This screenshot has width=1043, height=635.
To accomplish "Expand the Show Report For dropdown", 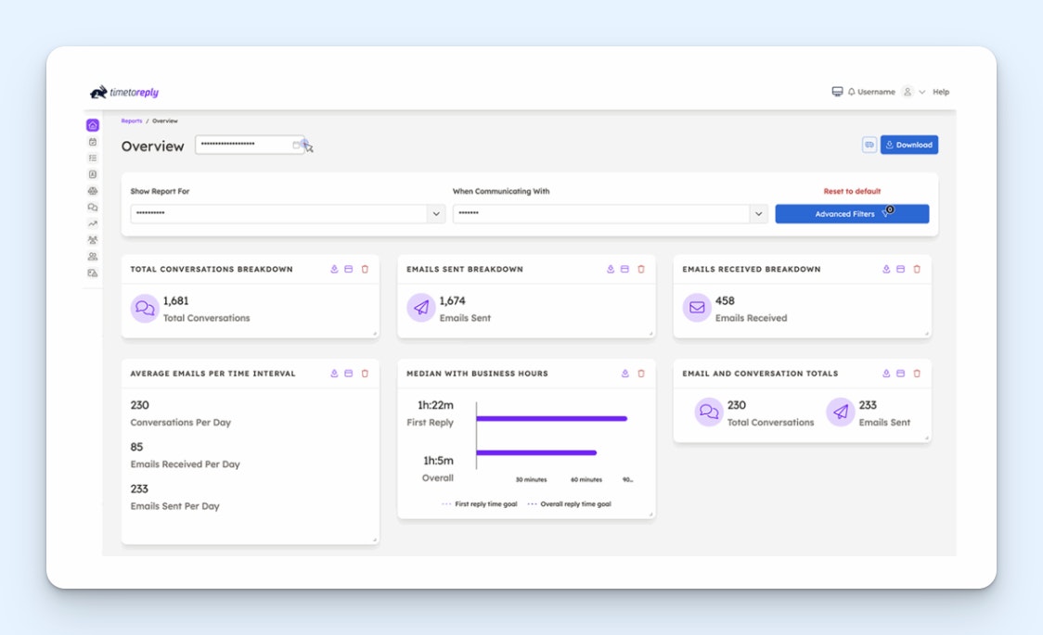I will pyautogui.click(x=436, y=214).
